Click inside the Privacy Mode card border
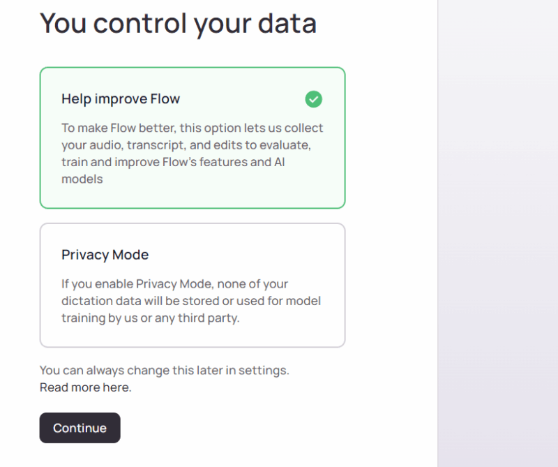Viewport: 558px width, 467px height. (192, 285)
